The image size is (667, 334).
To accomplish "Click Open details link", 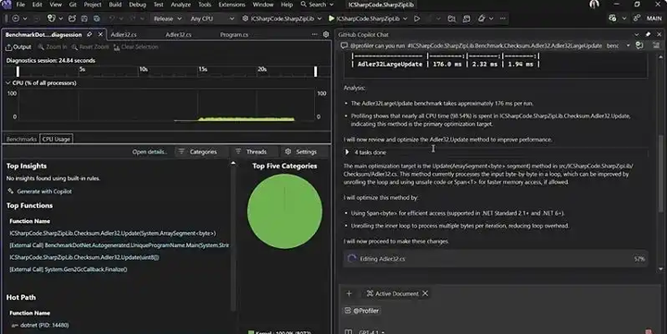I will pyautogui.click(x=149, y=152).
